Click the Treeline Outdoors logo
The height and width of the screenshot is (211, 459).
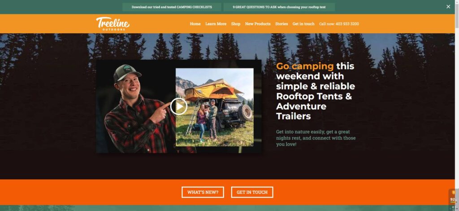pos(113,24)
